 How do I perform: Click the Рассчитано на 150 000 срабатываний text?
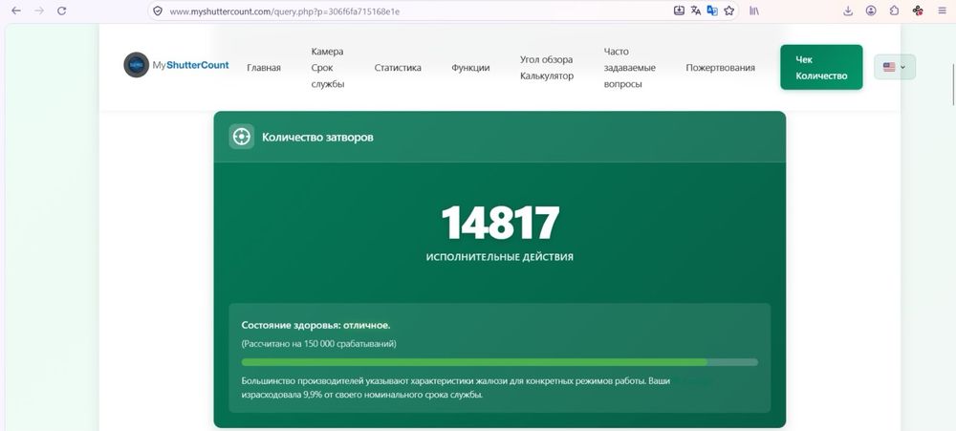coord(319,344)
